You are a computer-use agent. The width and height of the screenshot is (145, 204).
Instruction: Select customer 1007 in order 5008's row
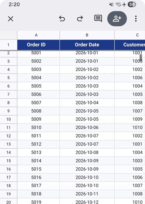(x=130, y=111)
